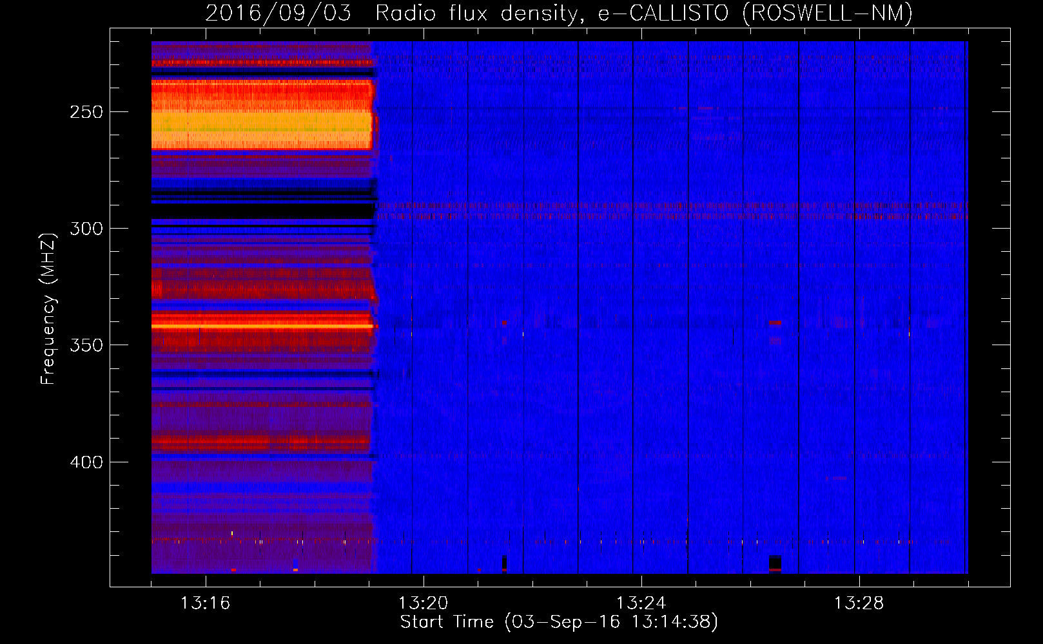Click the 'Frequency (MHZ)' axis label
The height and width of the screenshot is (644, 1043).
[x=48, y=308]
